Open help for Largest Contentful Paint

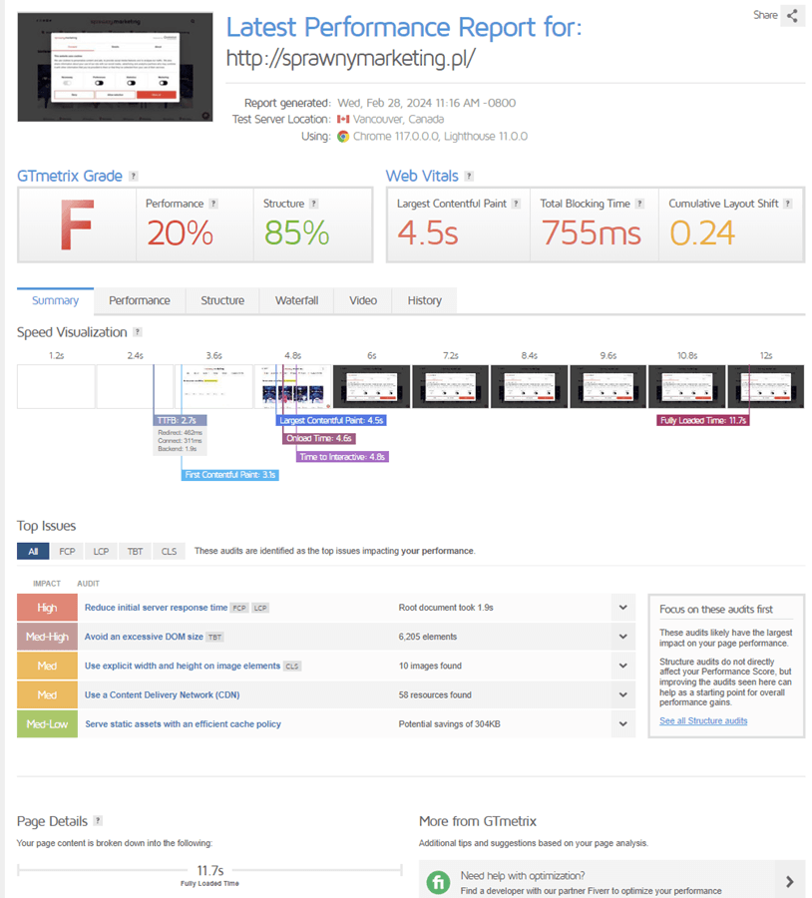515,204
